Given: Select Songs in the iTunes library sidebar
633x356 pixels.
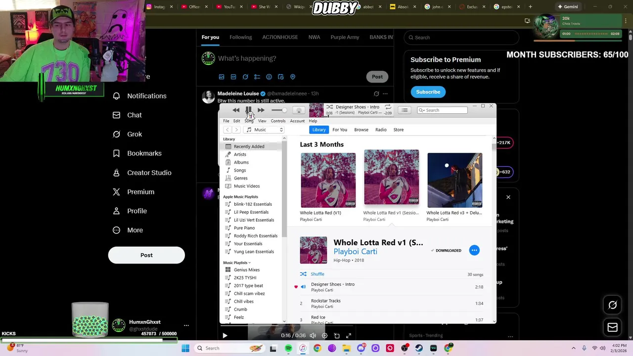Looking at the screenshot, I should tap(240, 170).
